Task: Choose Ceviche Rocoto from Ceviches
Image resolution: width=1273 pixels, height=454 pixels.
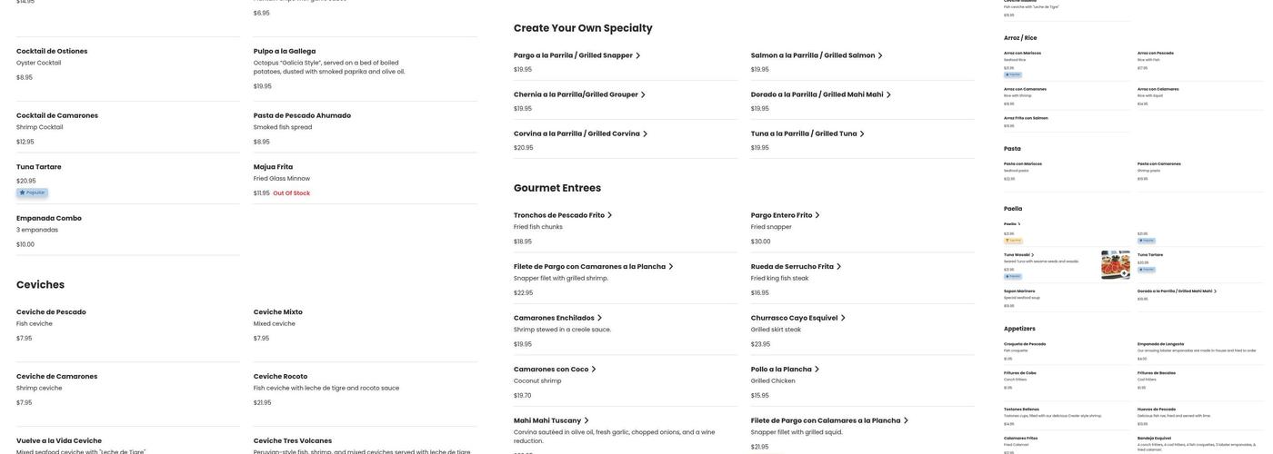Action: pos(280,377)
